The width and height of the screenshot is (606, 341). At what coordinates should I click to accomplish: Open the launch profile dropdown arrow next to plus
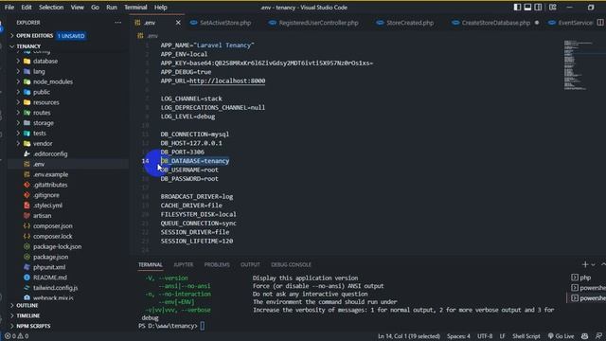coord(594,265)
